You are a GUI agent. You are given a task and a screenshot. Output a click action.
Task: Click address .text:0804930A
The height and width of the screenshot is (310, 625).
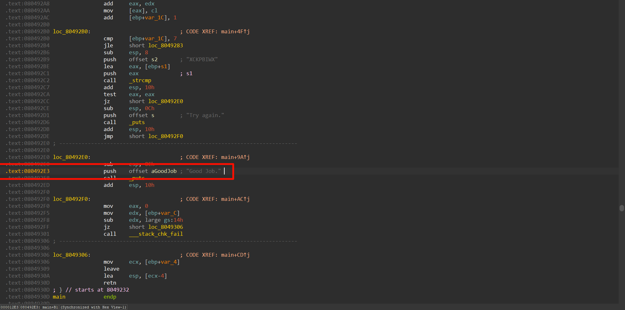pos(28,276)
